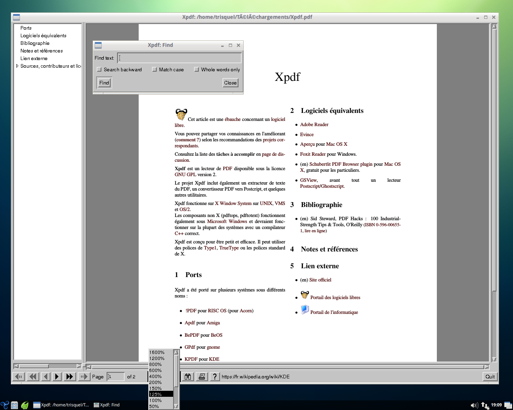Choose 600% zoom option
The image size is (513, 410).
coord(161,370)
